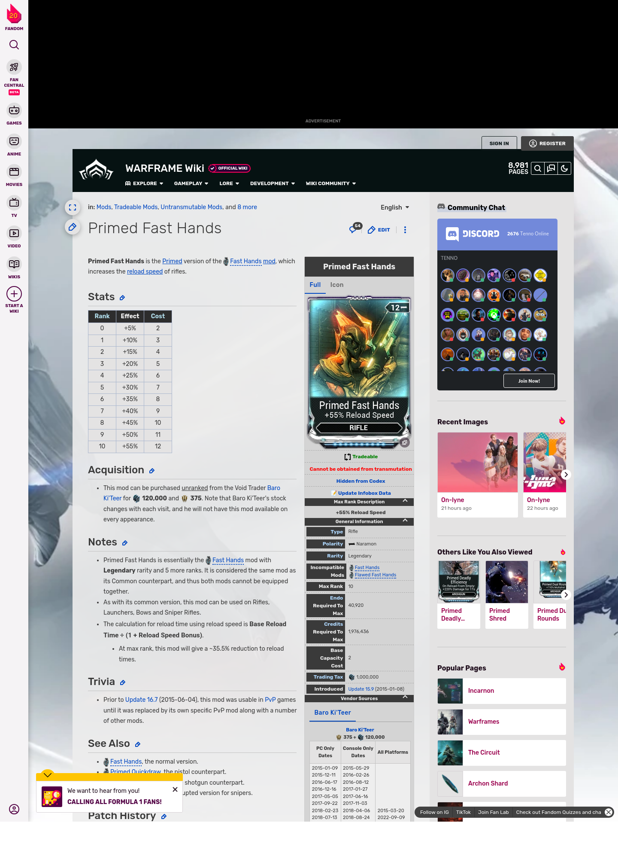Click the Follow on IG link
The image size is (618, 859).
pos(434,812)
